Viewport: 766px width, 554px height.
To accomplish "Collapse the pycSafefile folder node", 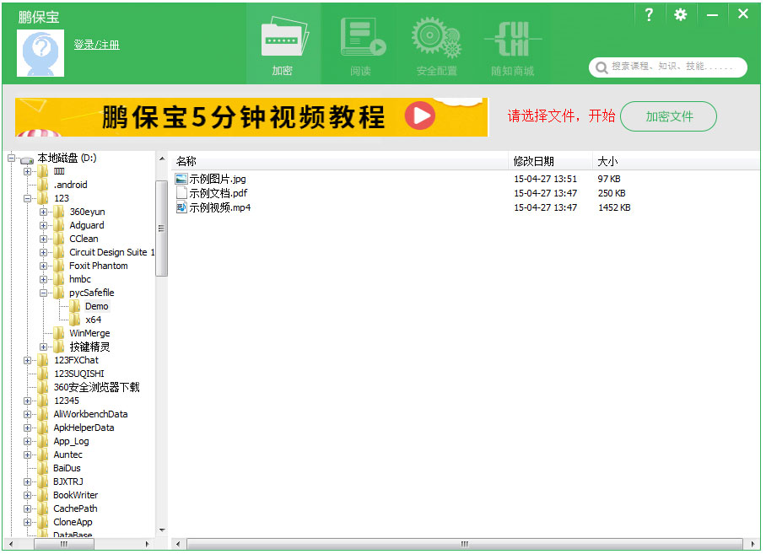I will pyautogui.click(x=44, y=293).
